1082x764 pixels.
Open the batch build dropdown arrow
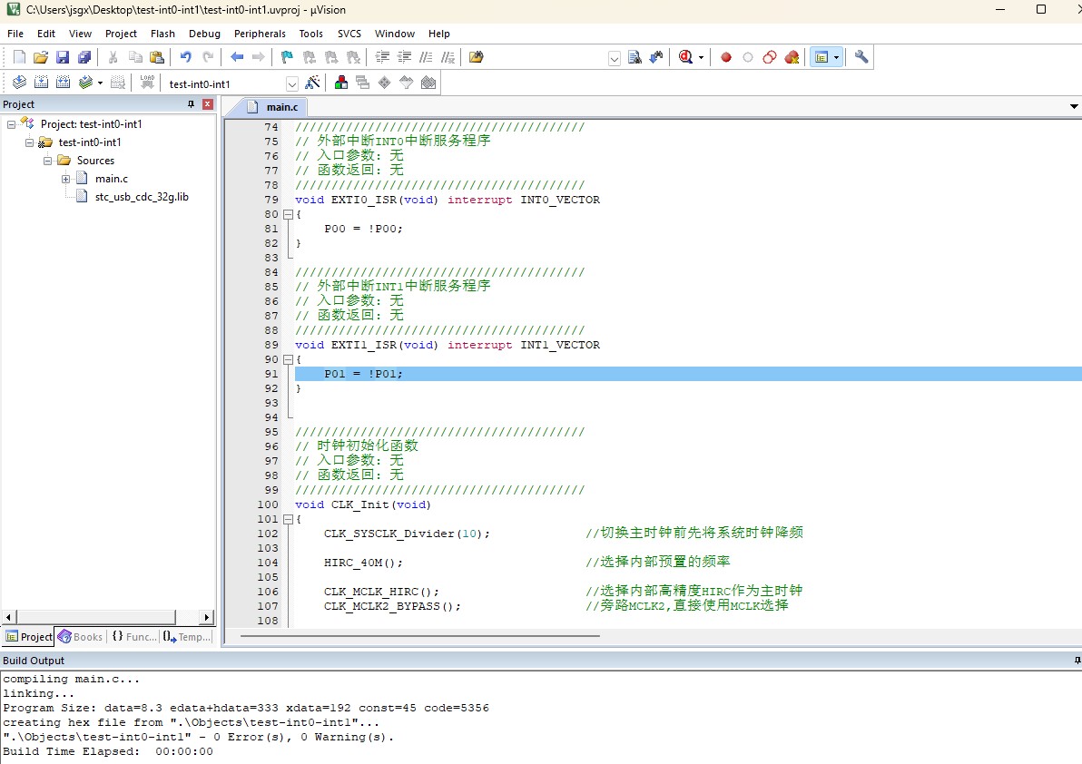click(x=100, y=83)
